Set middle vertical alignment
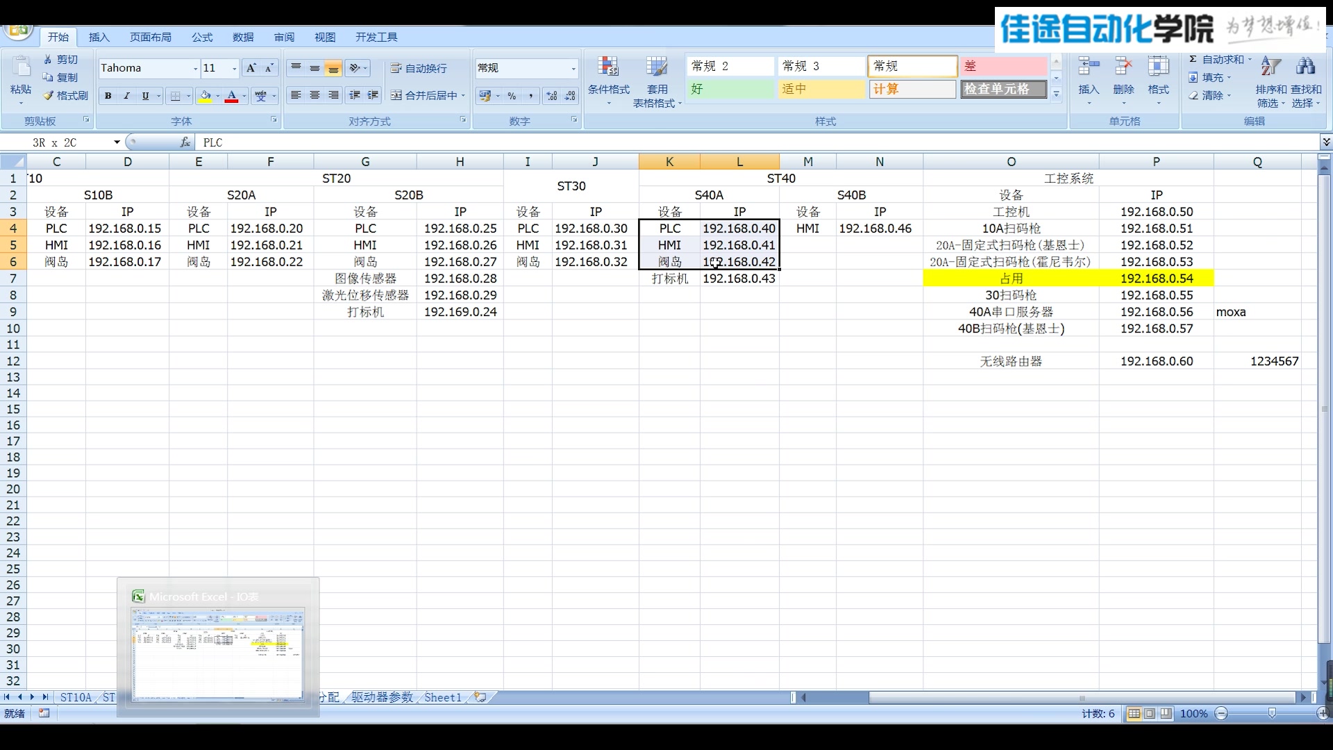The image size is (1333, 750). tap(315, 68)
